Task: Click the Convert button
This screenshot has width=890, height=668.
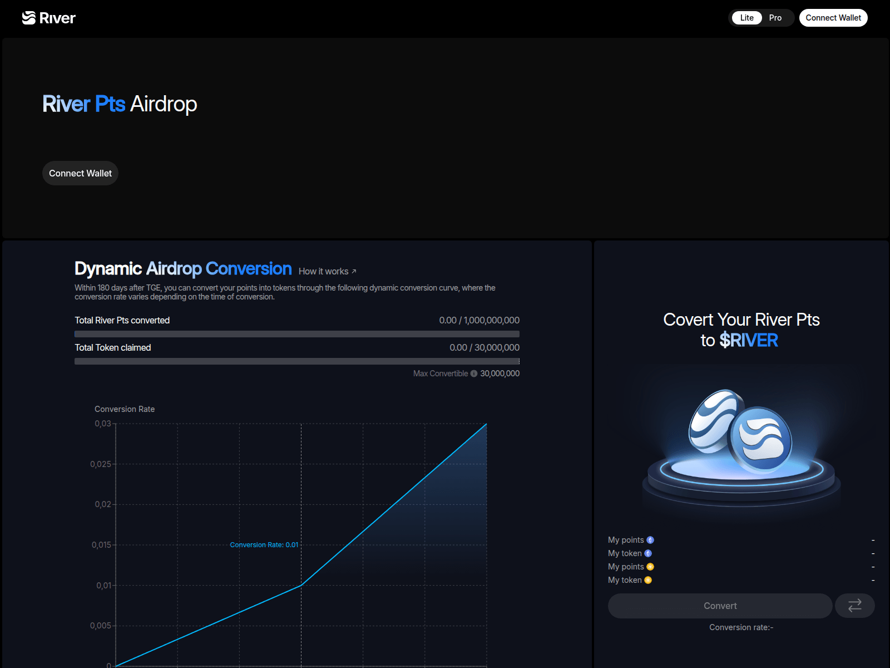Action: pyautogui.click(x=720, y=606)
